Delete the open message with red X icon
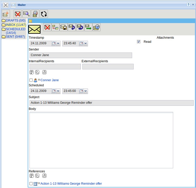This screenshot has width=196, height=188. click(x=47, y=27)
